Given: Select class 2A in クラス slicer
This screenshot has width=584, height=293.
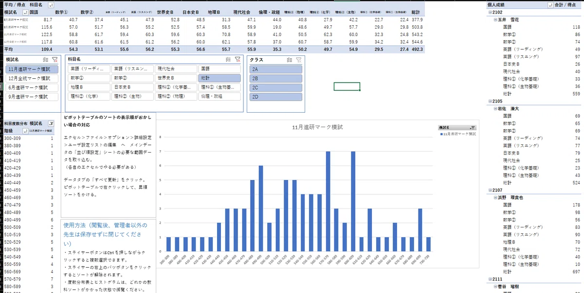Looking at the screenshot, I should [x=275, y=69].
